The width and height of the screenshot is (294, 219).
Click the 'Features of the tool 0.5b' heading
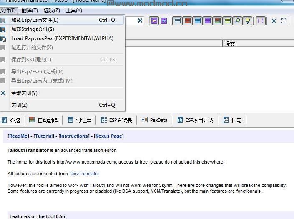point(37,216)
